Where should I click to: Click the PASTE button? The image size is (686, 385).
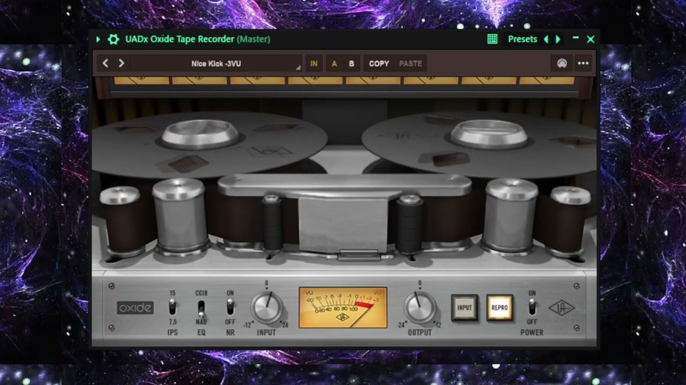coord(411,64)
